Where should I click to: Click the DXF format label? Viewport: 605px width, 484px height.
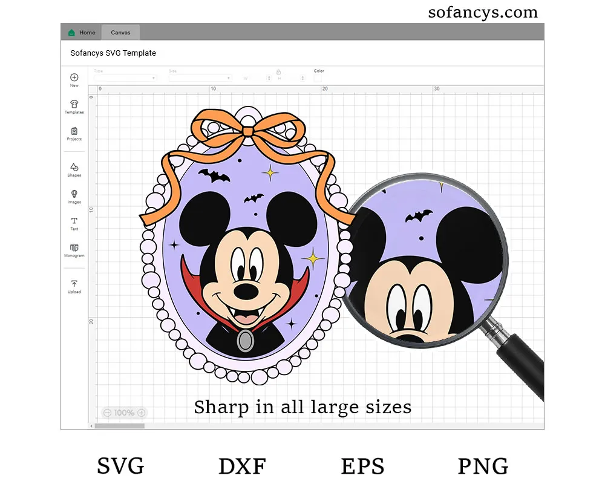[243, 466]
